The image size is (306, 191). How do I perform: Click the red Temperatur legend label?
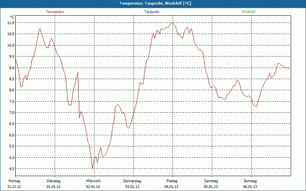(55, 12)
